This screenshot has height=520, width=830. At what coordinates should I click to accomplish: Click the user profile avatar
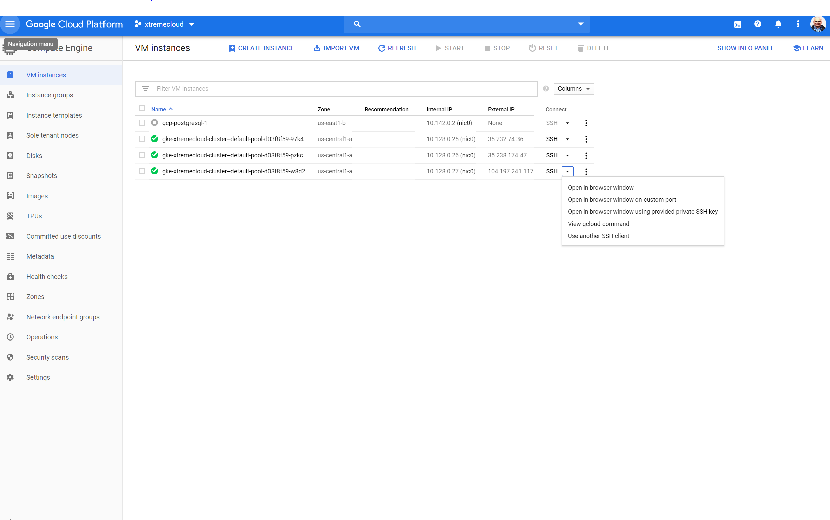818,24
